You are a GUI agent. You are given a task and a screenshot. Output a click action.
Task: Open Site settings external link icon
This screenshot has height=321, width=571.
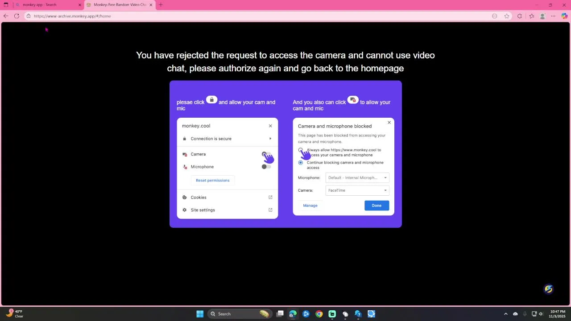pos(270,210)
